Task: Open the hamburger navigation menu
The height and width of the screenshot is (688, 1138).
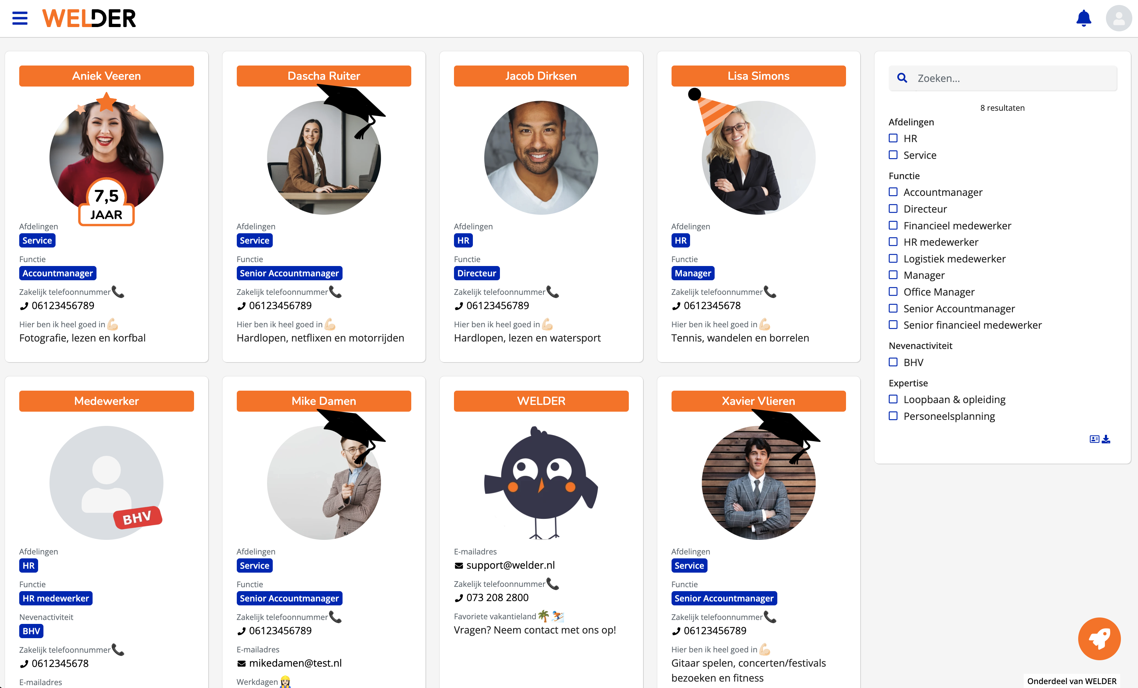Action: (x=20, y=18)
